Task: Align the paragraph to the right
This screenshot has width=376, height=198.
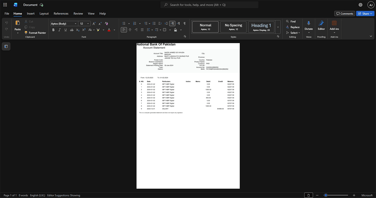Action: 136,30
